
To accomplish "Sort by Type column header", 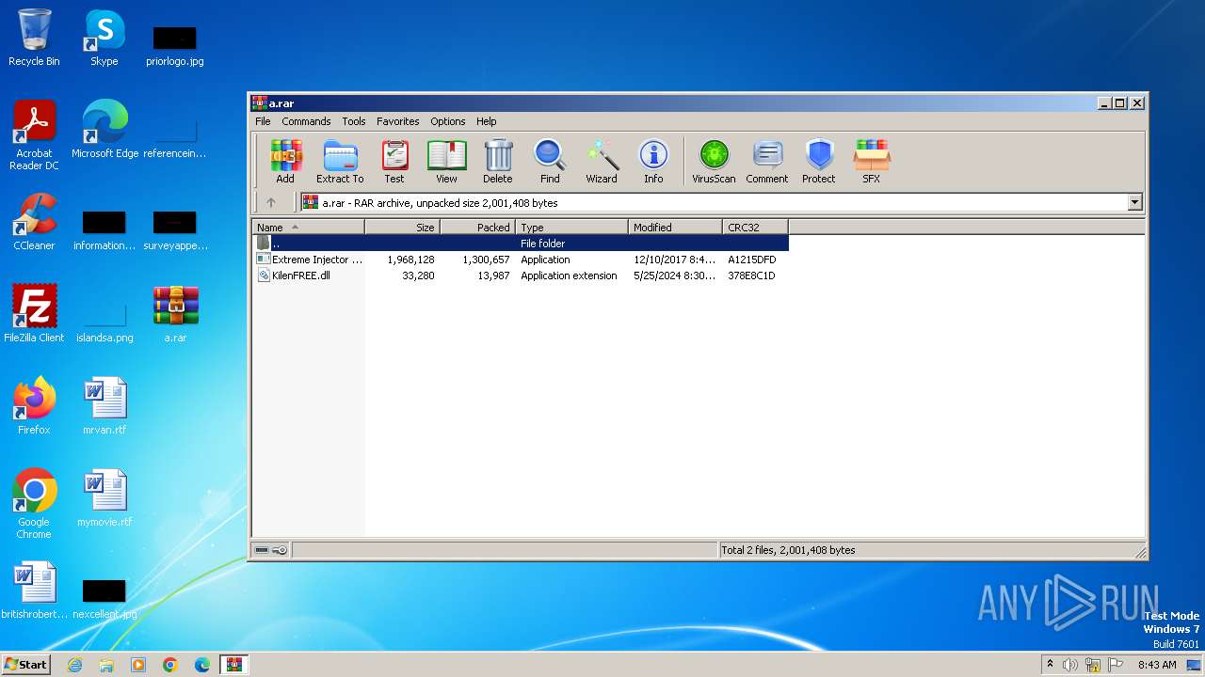I will (571, 227).
